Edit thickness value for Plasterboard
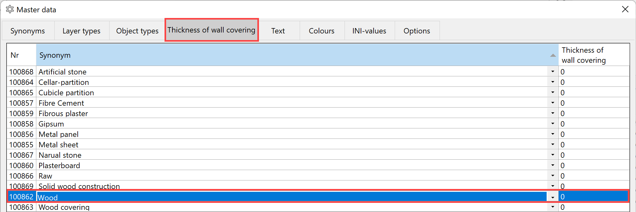 coord(594,165)
